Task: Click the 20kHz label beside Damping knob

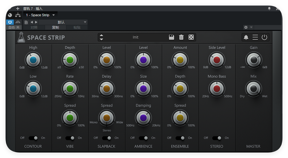Action: point(156,125)
